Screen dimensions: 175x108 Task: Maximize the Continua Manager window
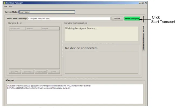142,3
